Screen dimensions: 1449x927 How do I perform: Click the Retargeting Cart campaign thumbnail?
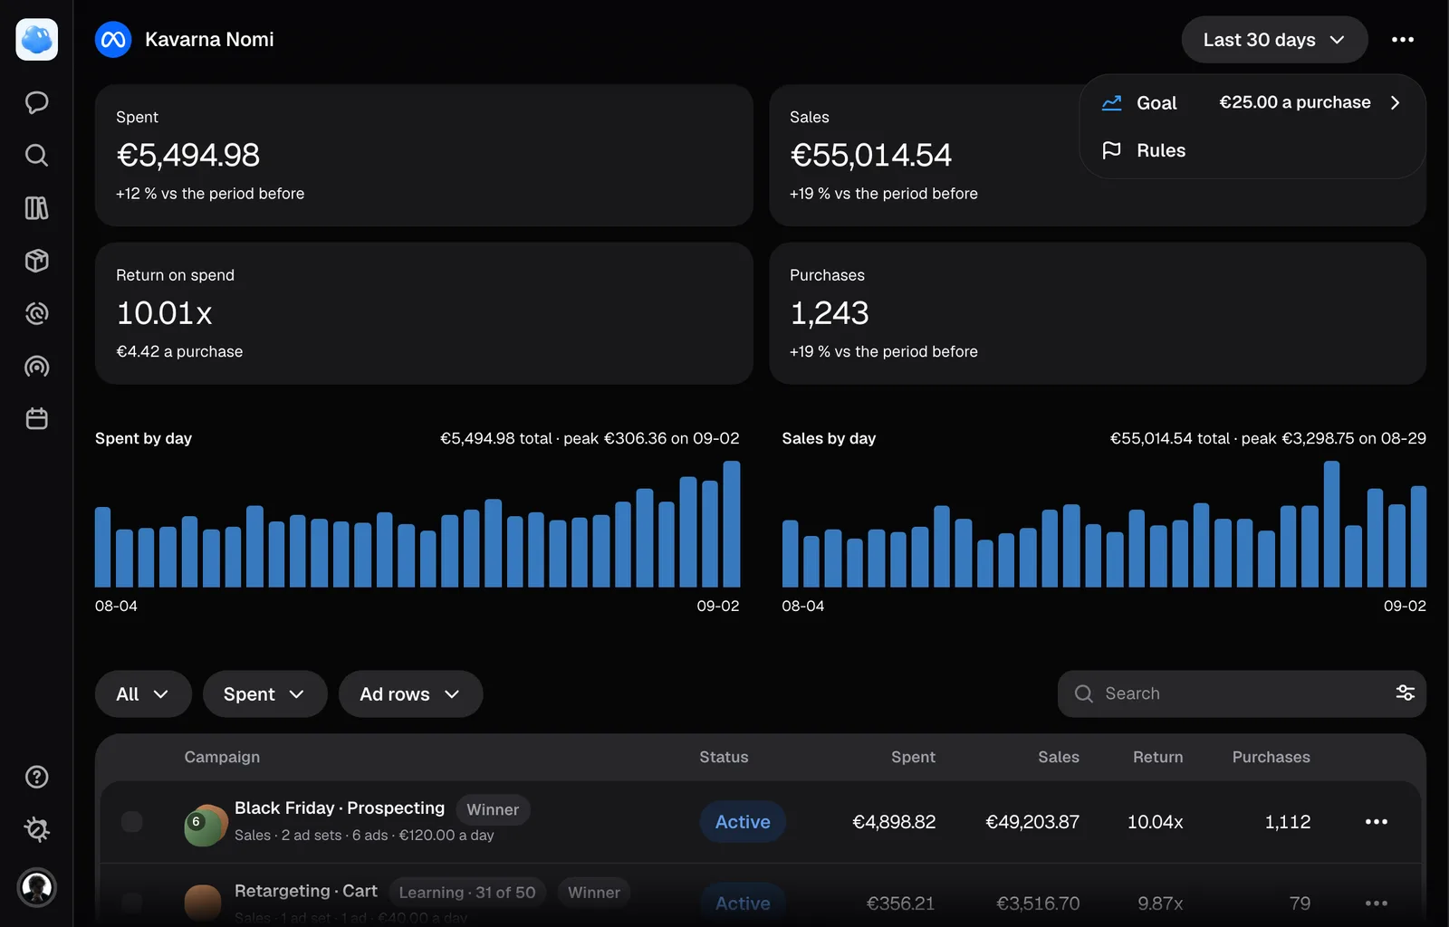[203, 904]
